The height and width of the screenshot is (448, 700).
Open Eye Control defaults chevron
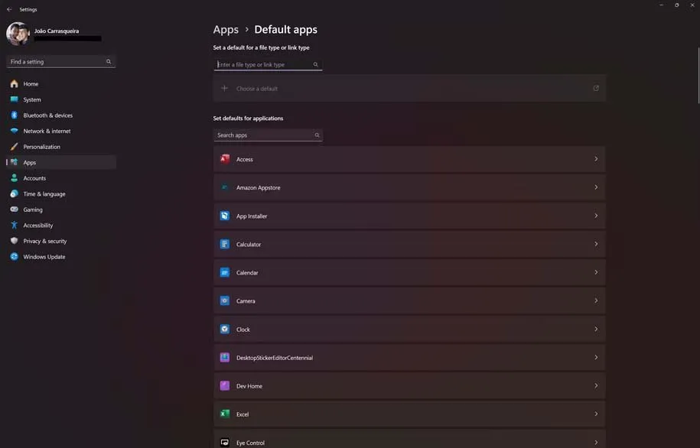point(596,442)
